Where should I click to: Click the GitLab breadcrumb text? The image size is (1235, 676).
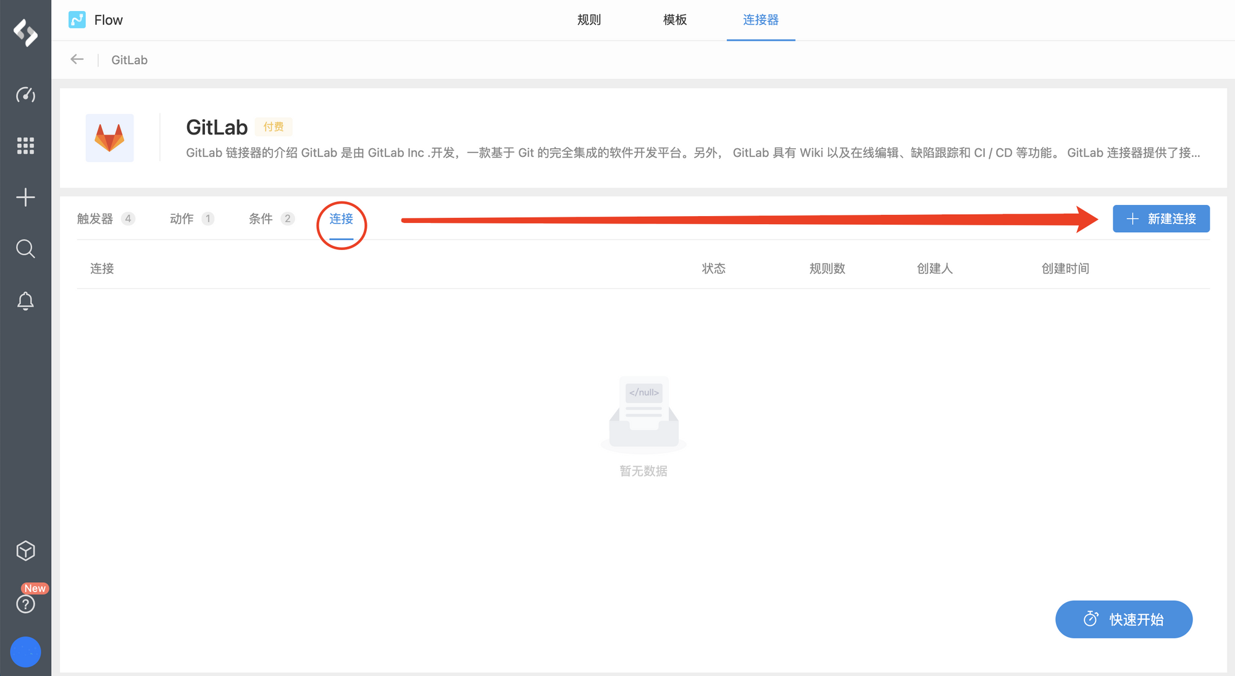tap(129, 60)
